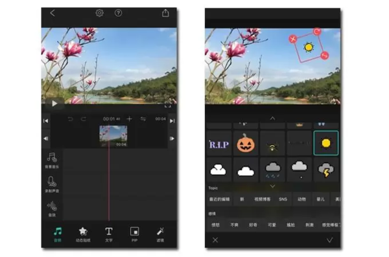Select the video clip thumbnail in timeline
The image size is (389, 257).
point(113,136)
